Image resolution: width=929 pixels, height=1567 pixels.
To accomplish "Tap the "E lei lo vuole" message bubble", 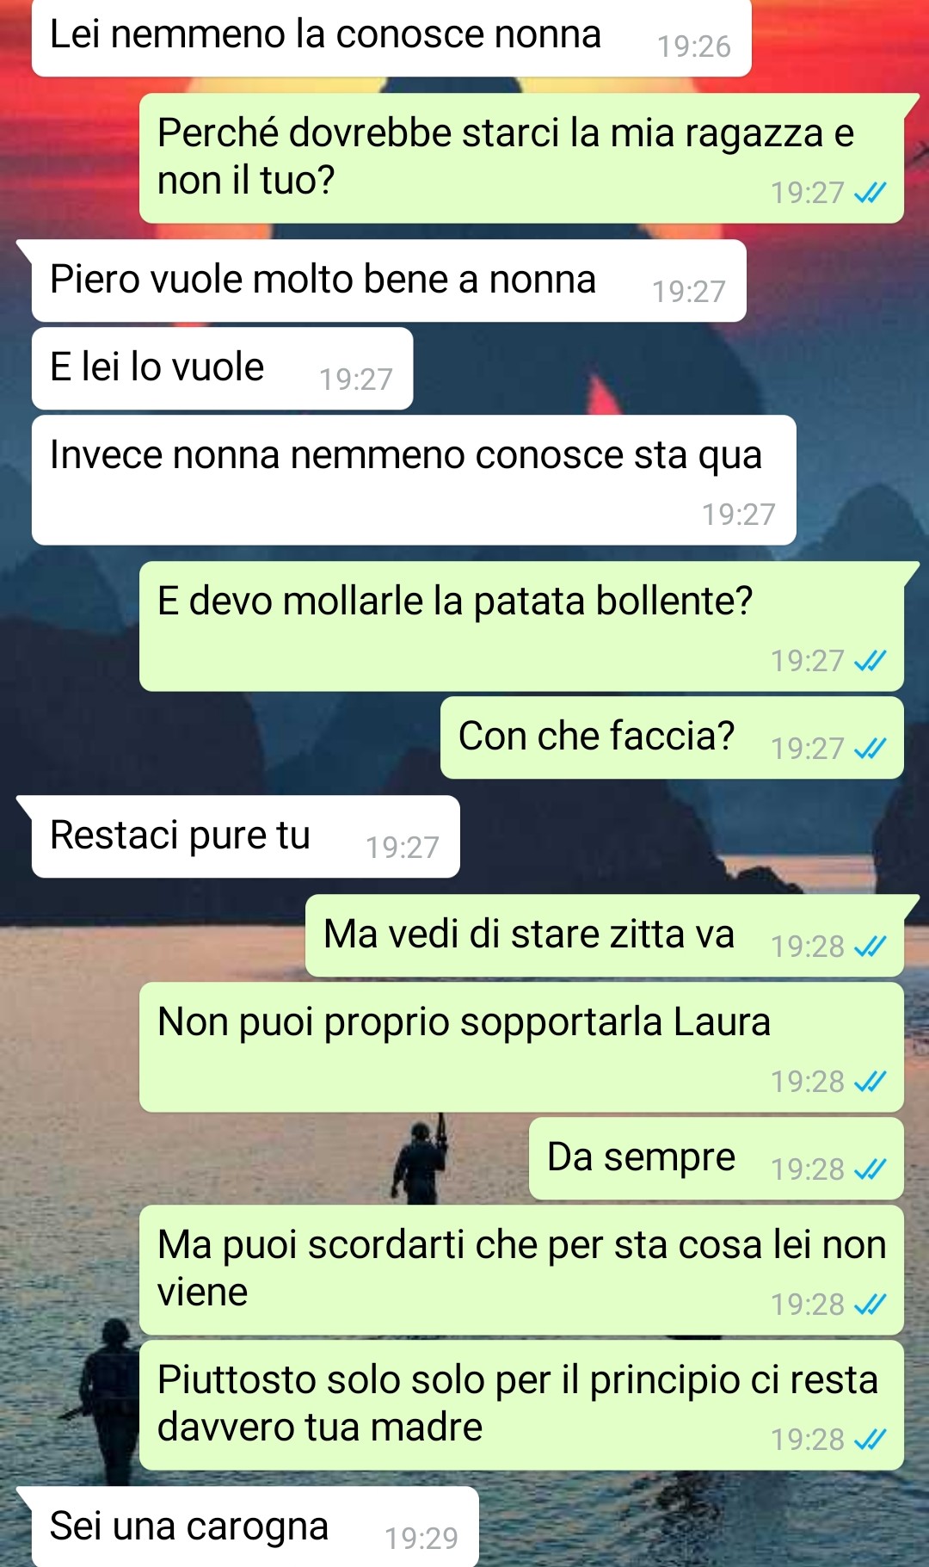I will 222,368.
